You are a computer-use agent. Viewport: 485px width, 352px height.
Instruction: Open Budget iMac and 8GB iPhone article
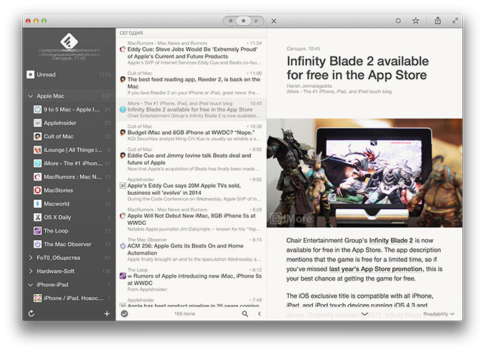[x=191, y=133]
